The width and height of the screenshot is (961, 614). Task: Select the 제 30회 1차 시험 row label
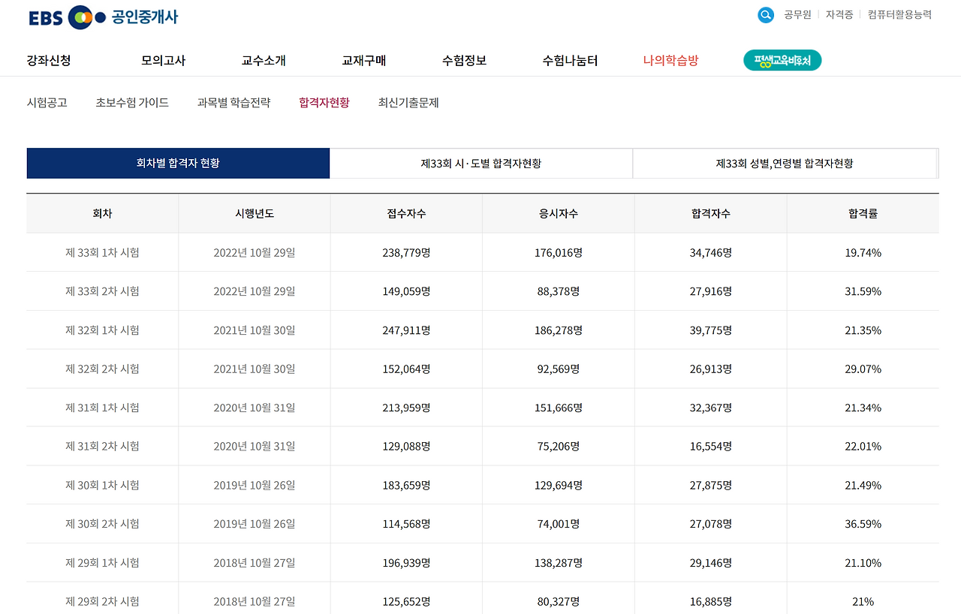click(102, 486)
